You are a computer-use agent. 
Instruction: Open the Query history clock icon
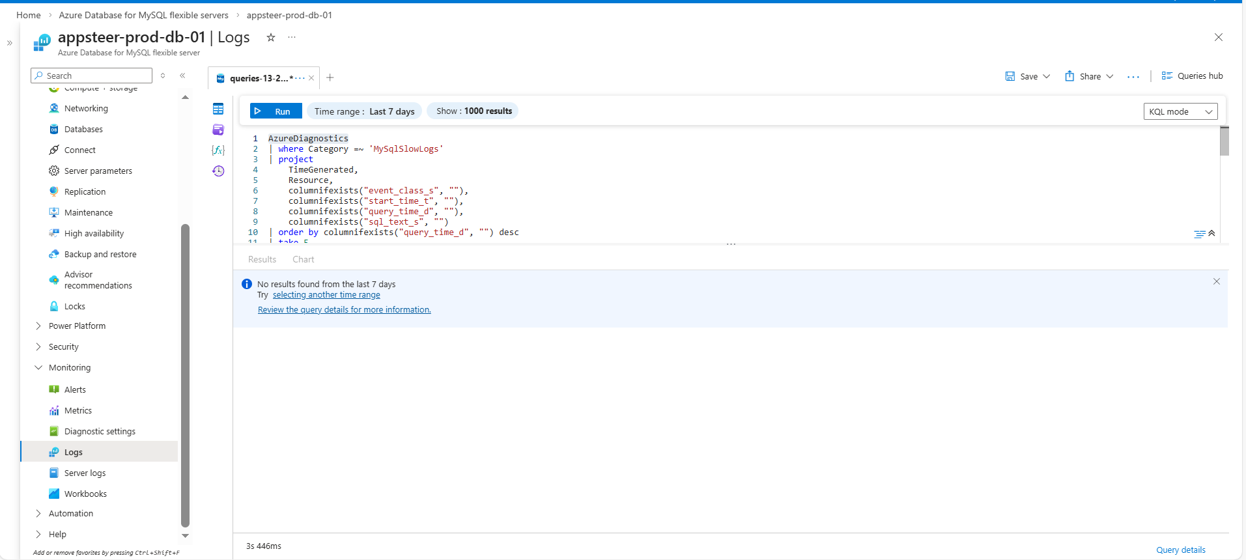(x=218, y=171)
